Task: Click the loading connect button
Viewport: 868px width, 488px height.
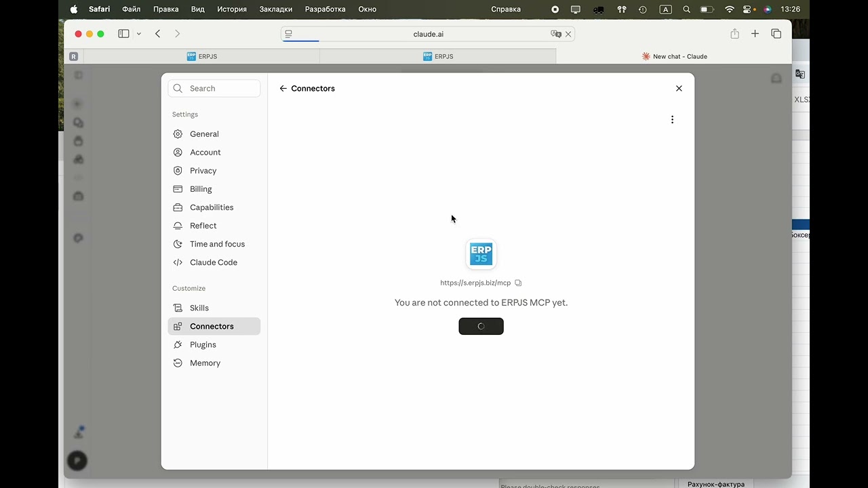Action: tap(481, 326)
